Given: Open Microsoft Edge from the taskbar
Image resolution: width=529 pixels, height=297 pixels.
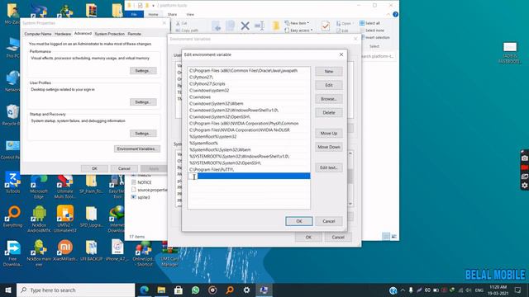Looking at the screenshot, I should point(145,290).
